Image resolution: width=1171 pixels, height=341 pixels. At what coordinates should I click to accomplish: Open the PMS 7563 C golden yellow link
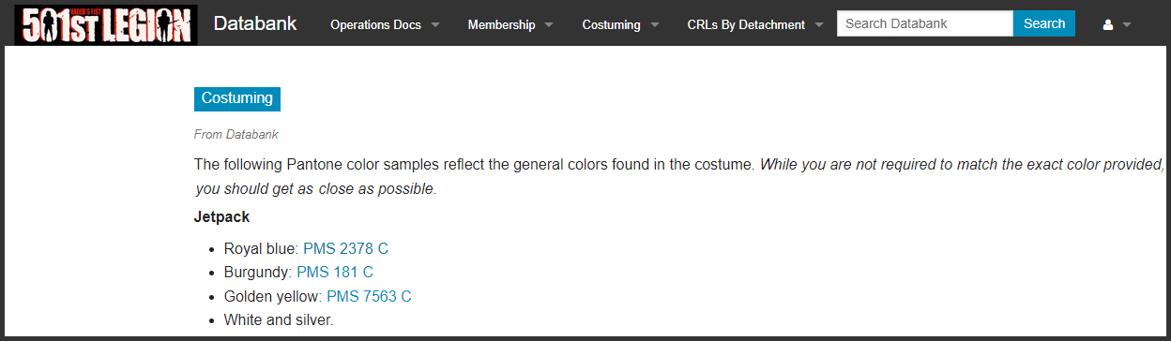369,296
